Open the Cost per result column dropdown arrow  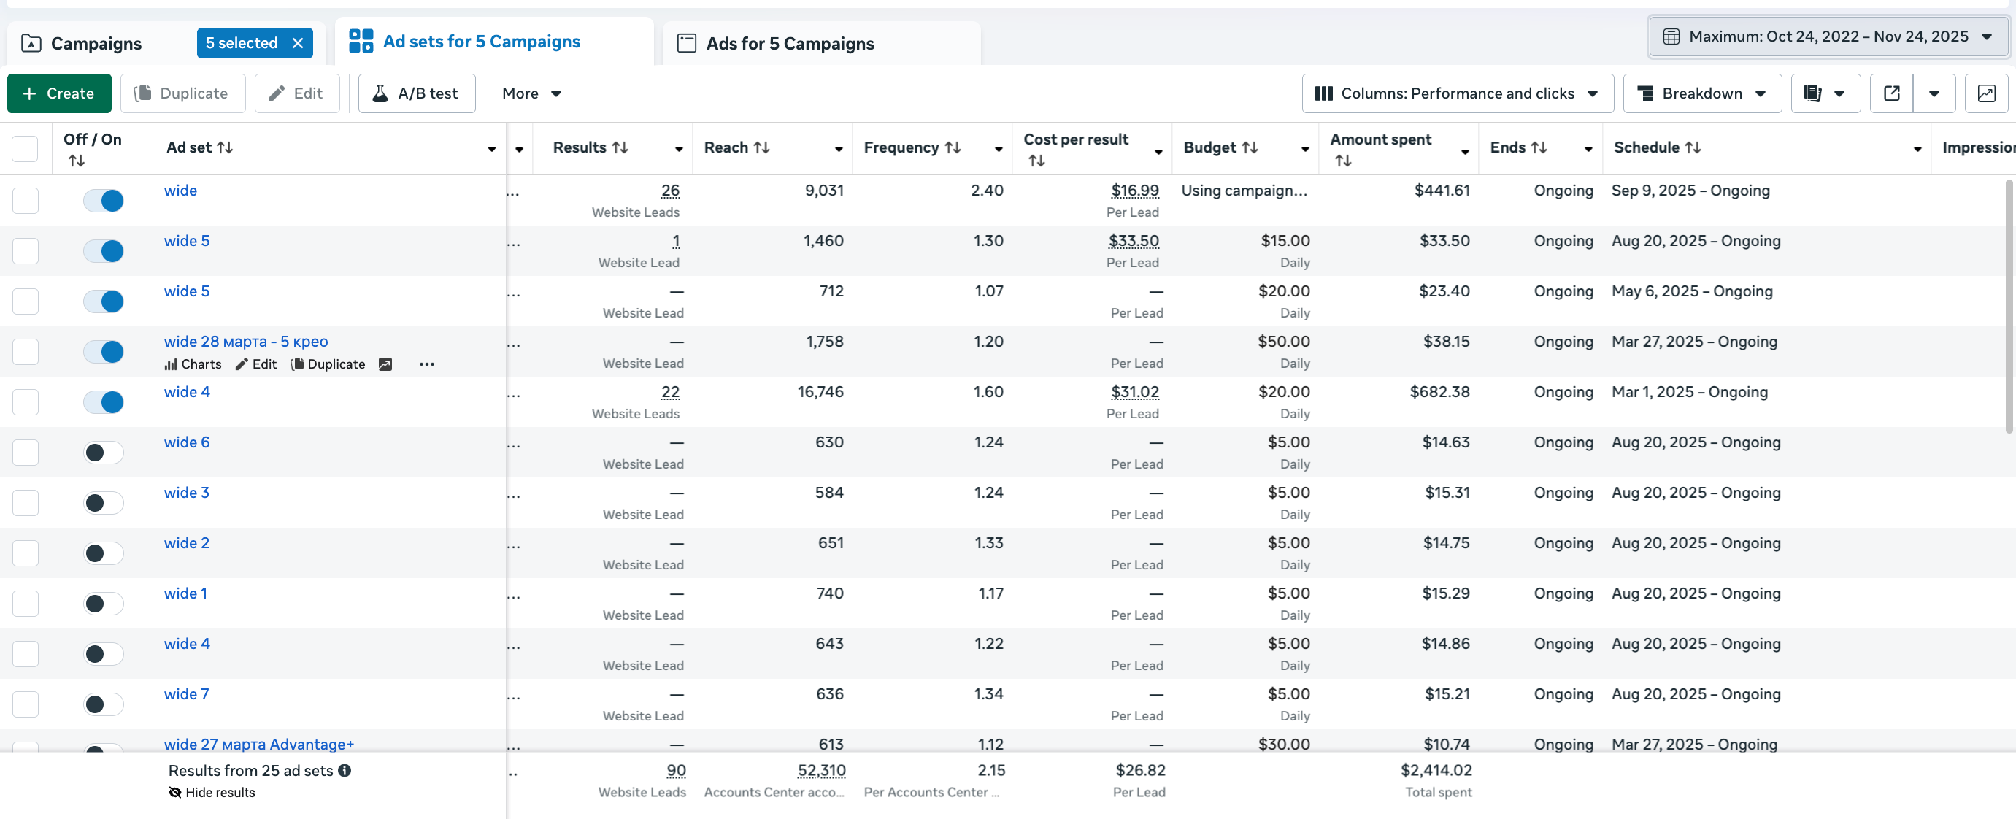coord(1158,151)
